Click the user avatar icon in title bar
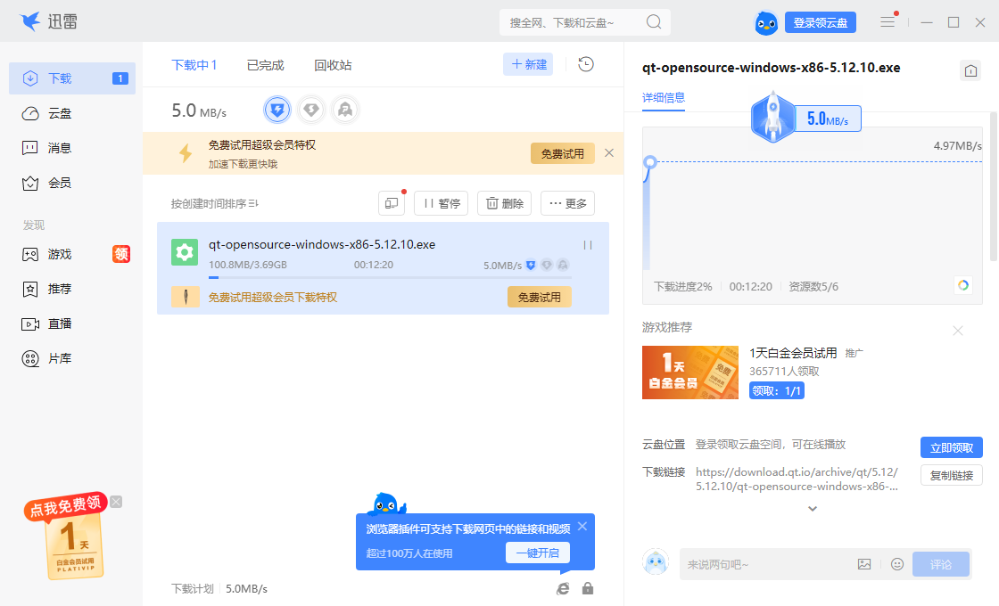Viewport: 999px width, 606px height. pyautogui.click(x=766, y=23)
